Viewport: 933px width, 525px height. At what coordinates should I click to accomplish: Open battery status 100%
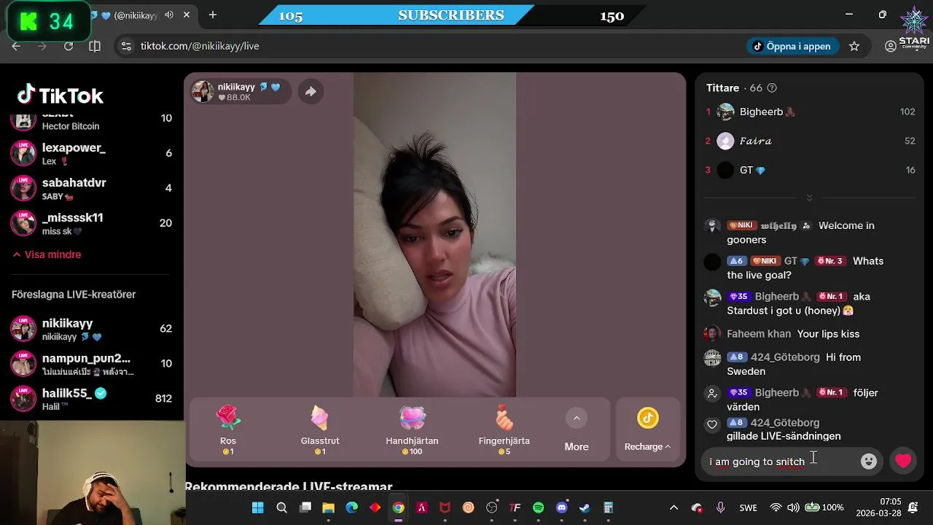(824, 507)
